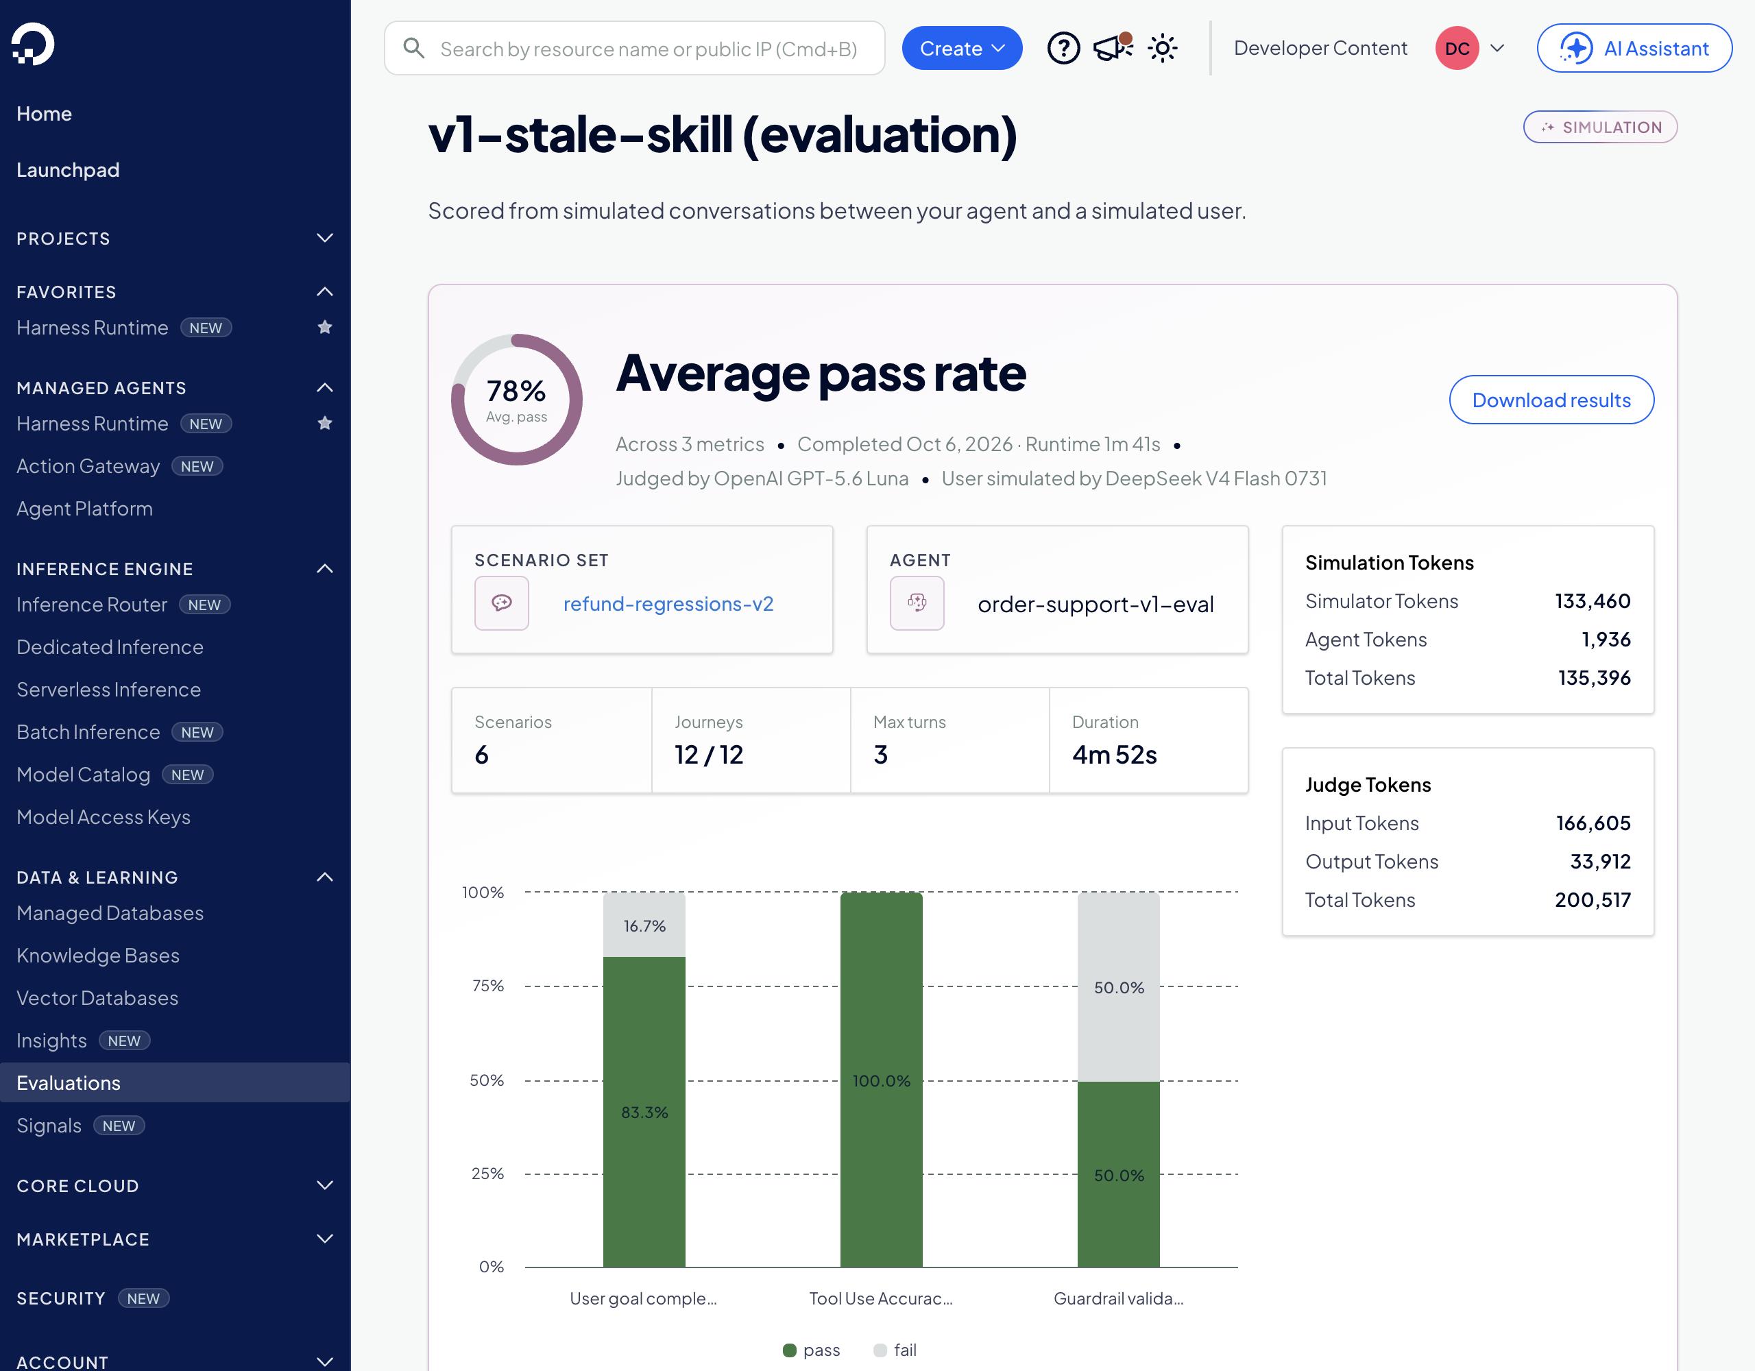Collapse the MANAGED AGENTS section
Screen dimensions: 1755x1371
click(325, 387)
